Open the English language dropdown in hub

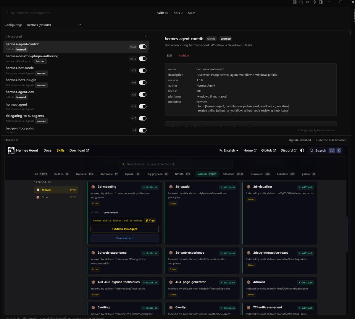[x=229, y=150]
